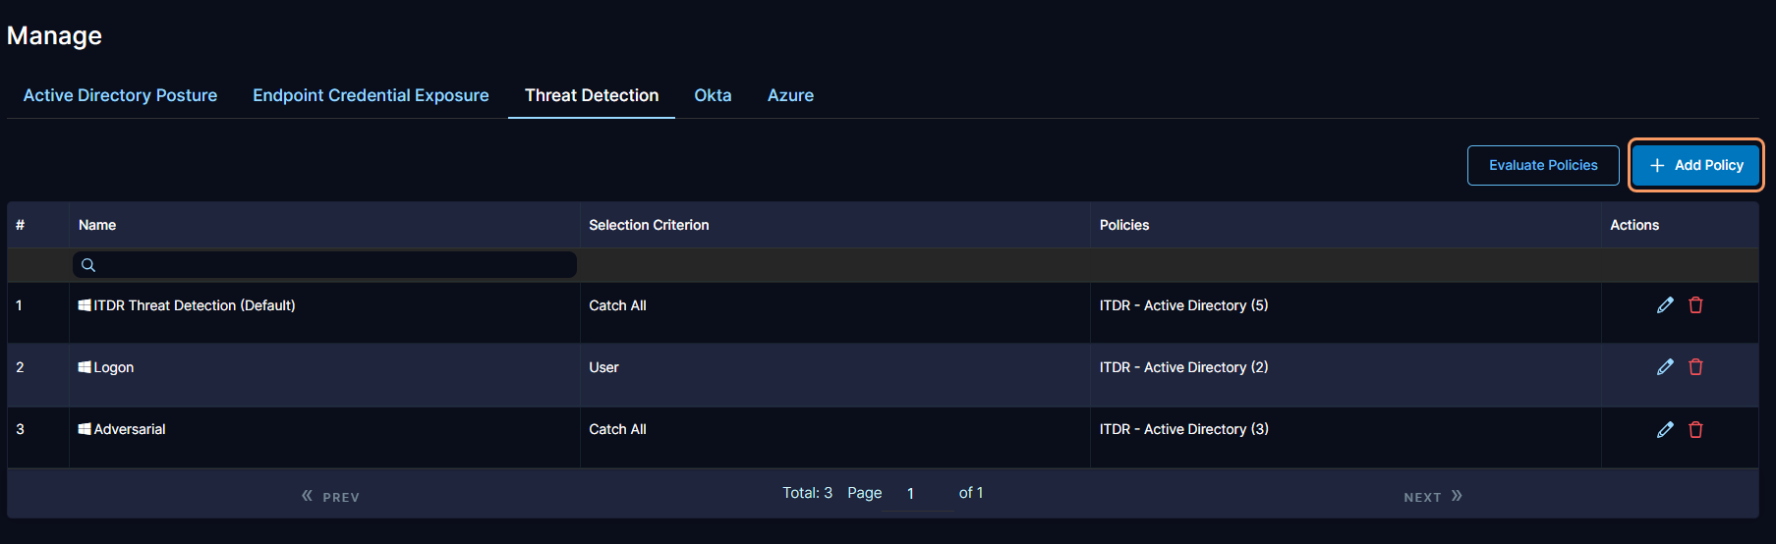Click the search magnifier in Name filter
1776x544 pixels.
pyautogui.click(x=88, y=265)
